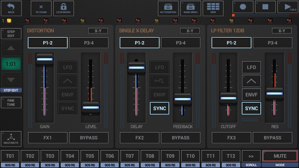Start recording with the record circle
Screen dimensions: 299x168
pyautogui.click(x=243, y=7)
